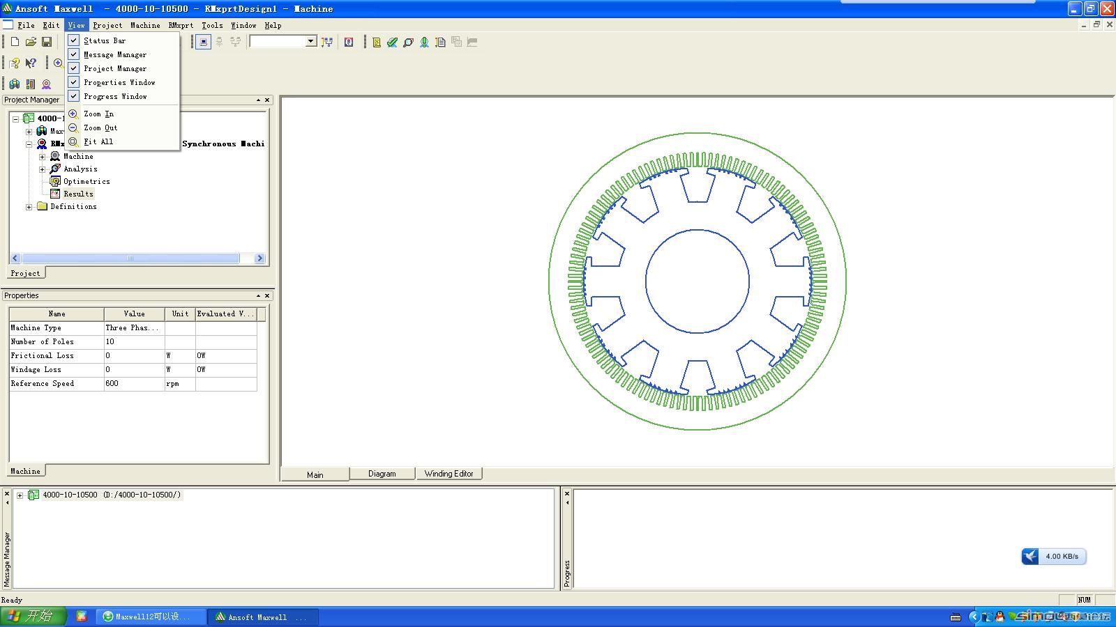The width and height of the screenshot is (1116, 627).
Task: Click the analyze magnifier toolbar icon
Action: click(x=409, y=42)
